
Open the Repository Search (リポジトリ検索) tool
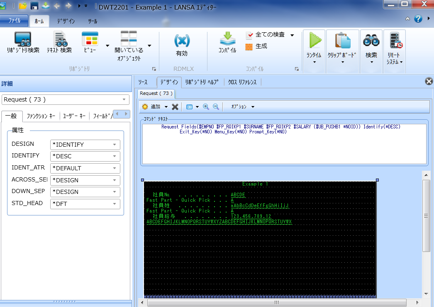click(23, 42)
